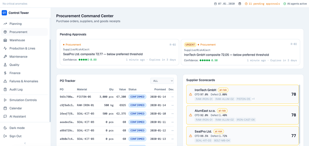Open Production & Lines section
Image resolution: width=309 pixels, height=146 pixels.
(24, 48)
